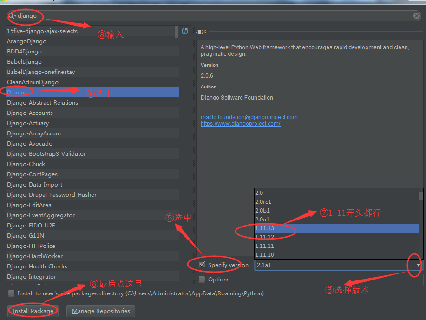Select the Django-HardWorker package
Screen dimensions: 426x320
point(92,256)
